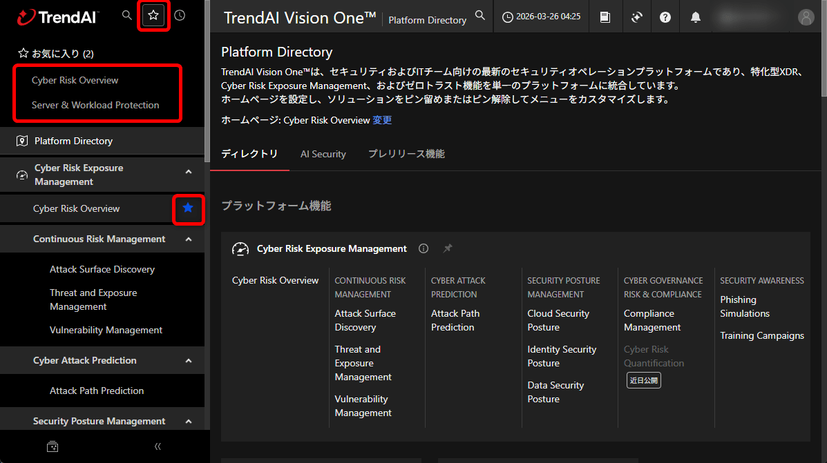
Task: Open the satellite feed icon in header
Action: 636,17
